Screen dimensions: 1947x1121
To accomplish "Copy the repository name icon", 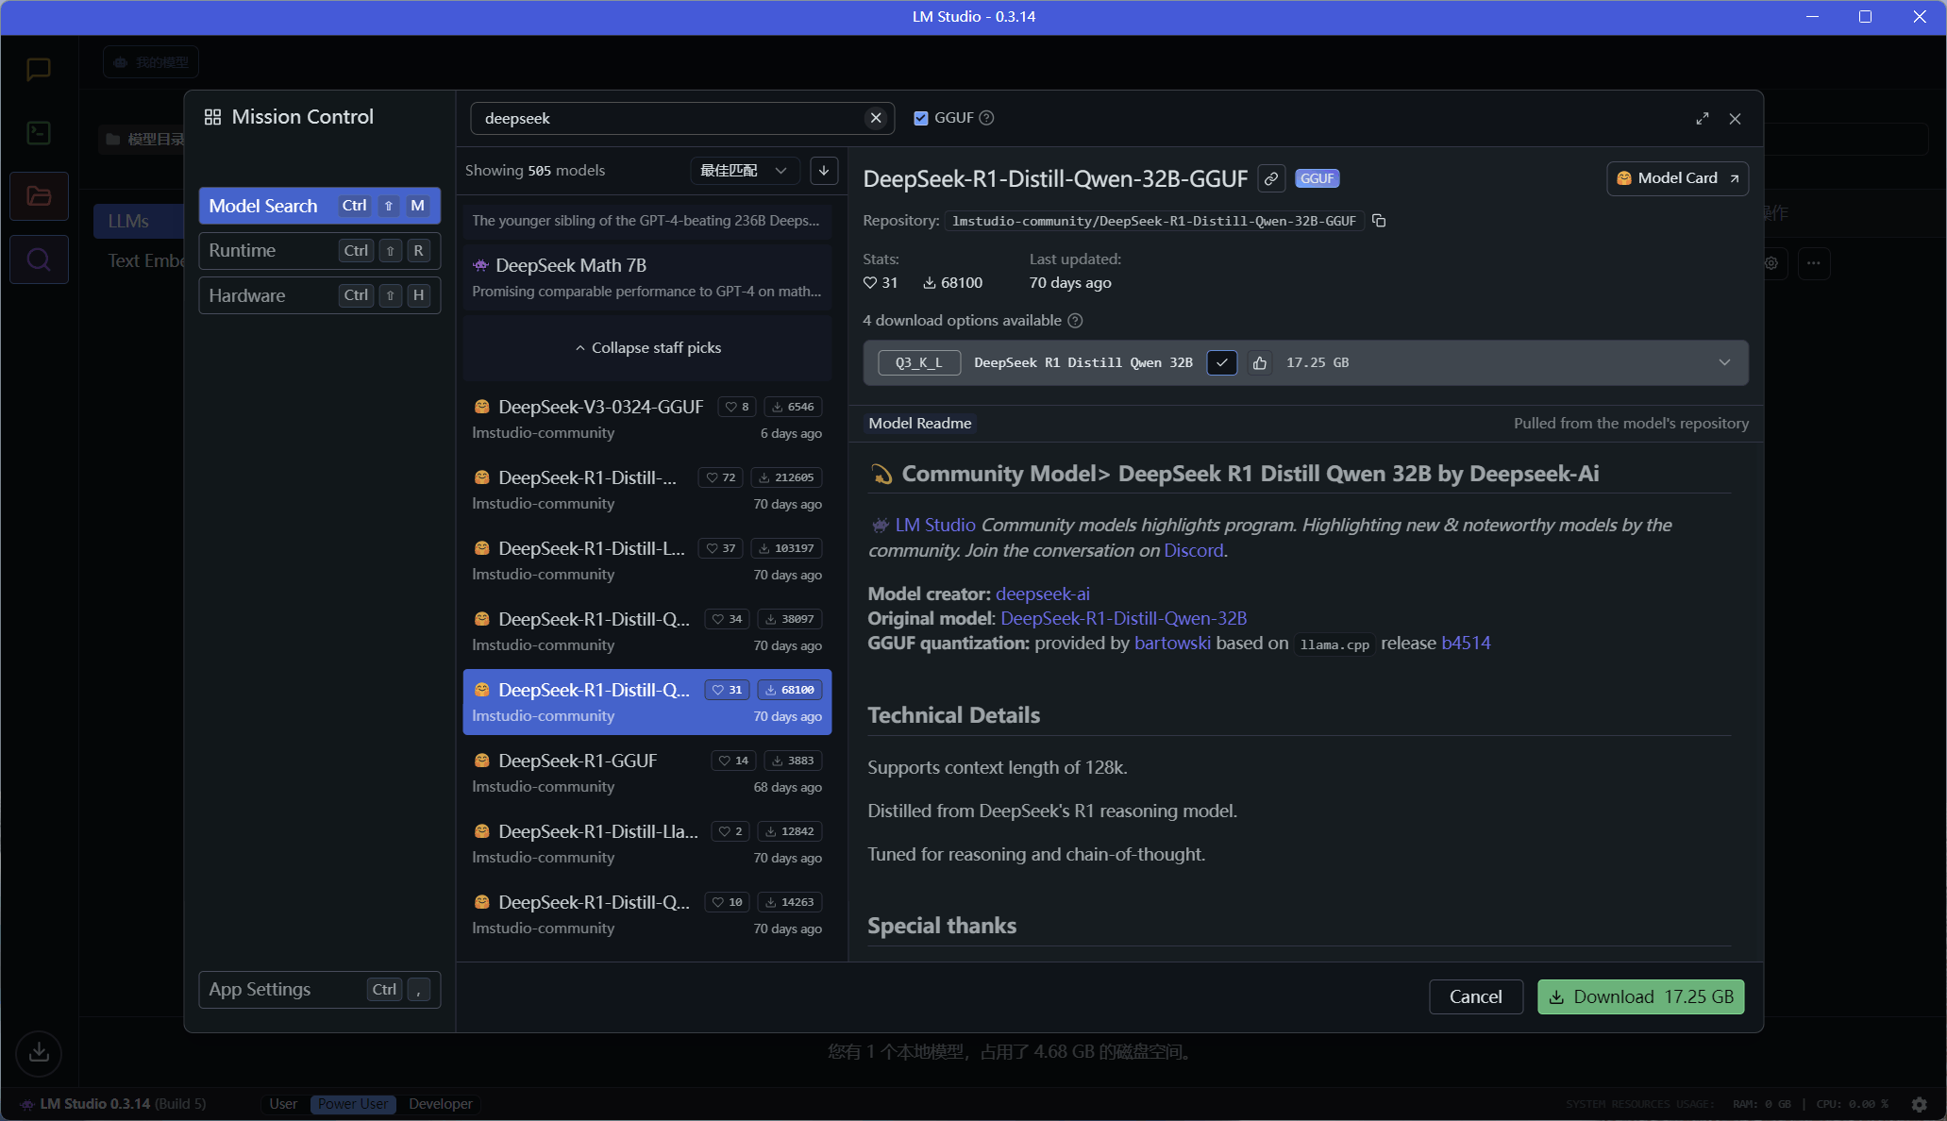I will pyautogui.click(x=1379, y=221).
